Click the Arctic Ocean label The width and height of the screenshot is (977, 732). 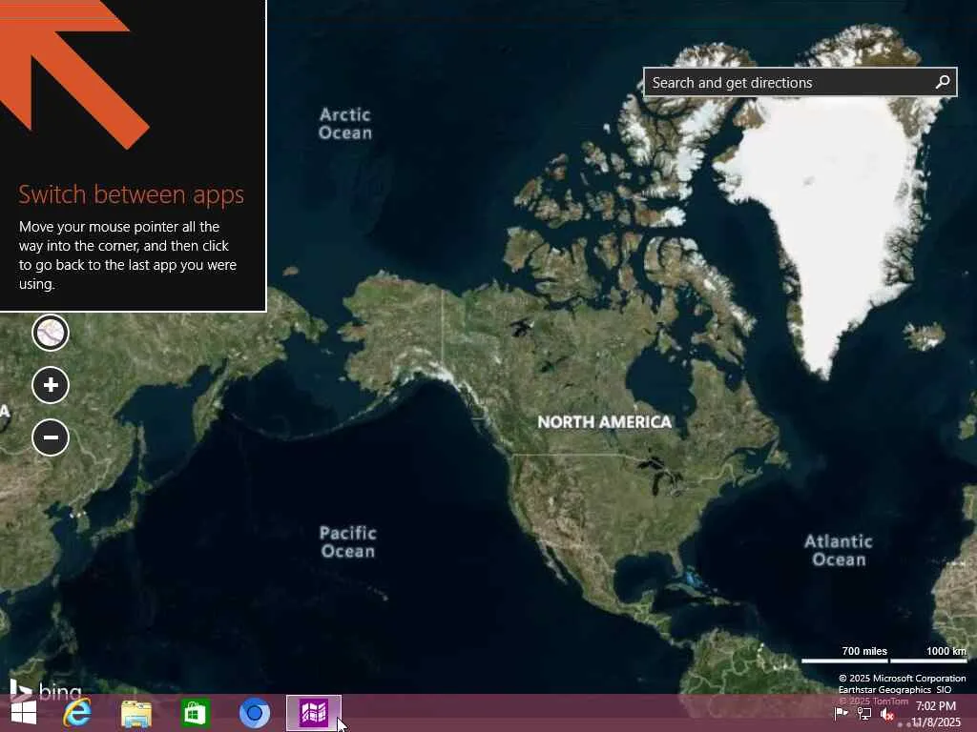(345, 123)
